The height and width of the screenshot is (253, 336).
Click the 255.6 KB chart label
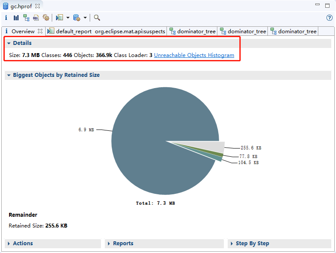[x=251, y=148]
